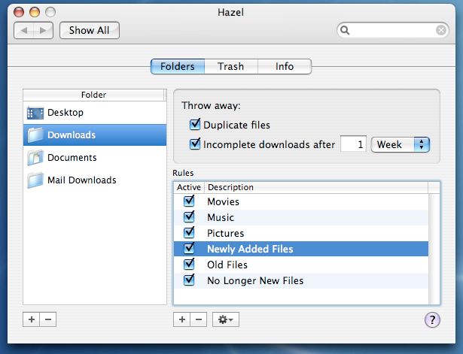Open the Week time unit dropdown
The height and width of the screenshot is (354, 463).
pyautogui.click(x=400, y=144)
